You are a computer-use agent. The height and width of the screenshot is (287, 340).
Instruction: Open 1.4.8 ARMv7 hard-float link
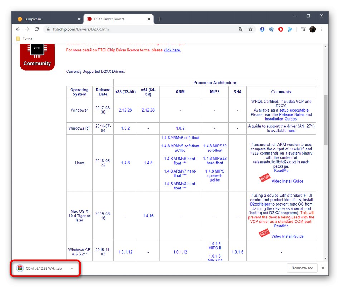pyautogui.click(x=180, y=173)
